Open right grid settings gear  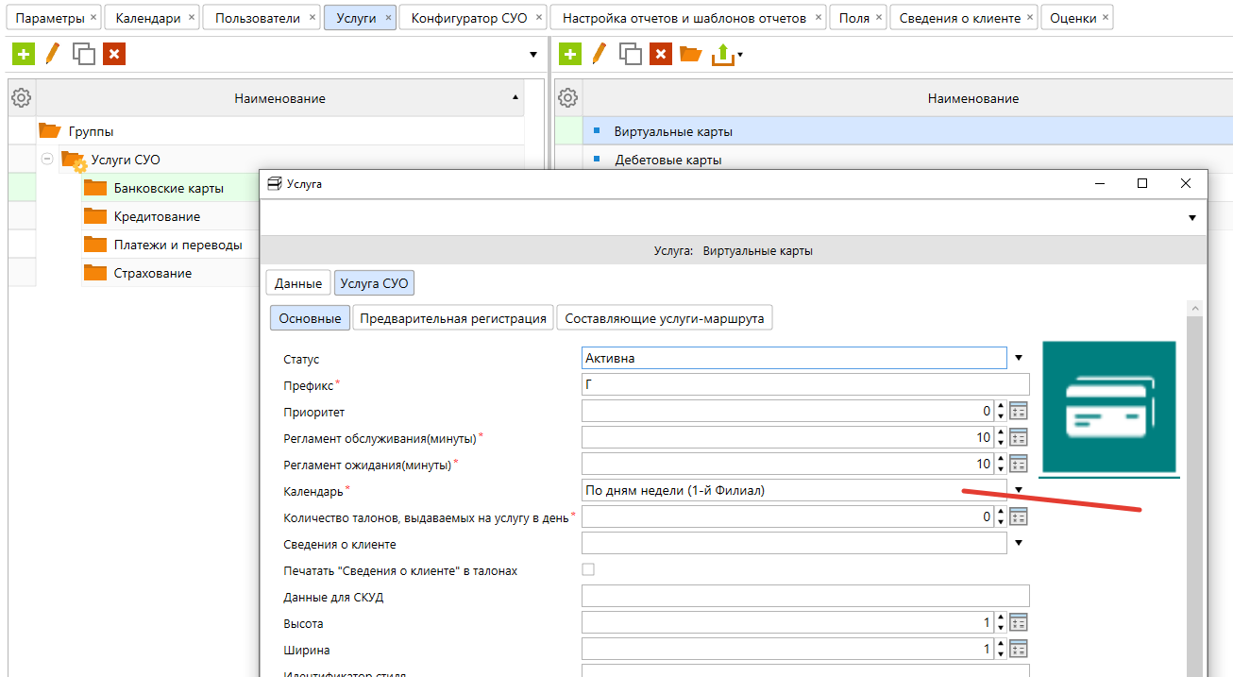568,97
